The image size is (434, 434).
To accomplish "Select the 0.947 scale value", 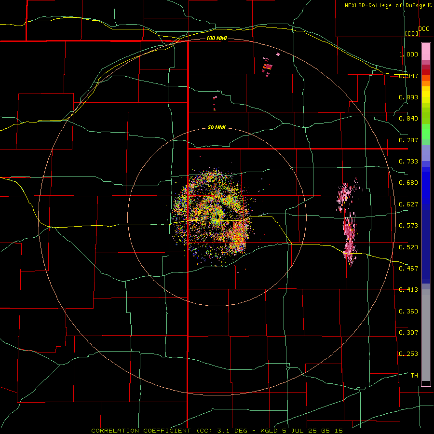I will (x=408, y=76).
